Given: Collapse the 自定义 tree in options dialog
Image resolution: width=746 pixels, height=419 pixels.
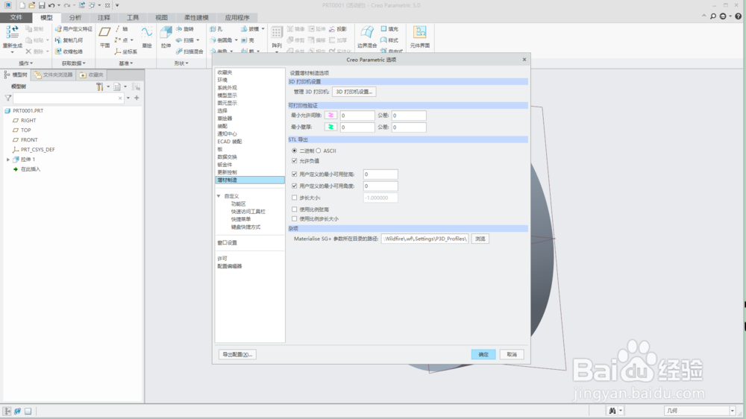Looking at the screenshot, I should coord(219,196).
